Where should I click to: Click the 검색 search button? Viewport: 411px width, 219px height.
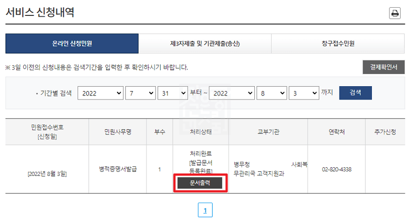355,93
